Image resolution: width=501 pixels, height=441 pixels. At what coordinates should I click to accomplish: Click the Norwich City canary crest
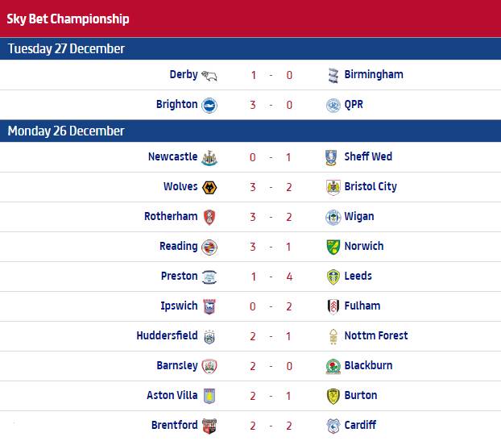click(333, 247)
